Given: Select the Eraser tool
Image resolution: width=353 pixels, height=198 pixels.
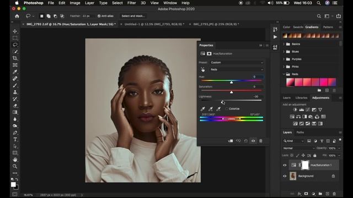Looking at the screenshot, I should tap(15, 106).
